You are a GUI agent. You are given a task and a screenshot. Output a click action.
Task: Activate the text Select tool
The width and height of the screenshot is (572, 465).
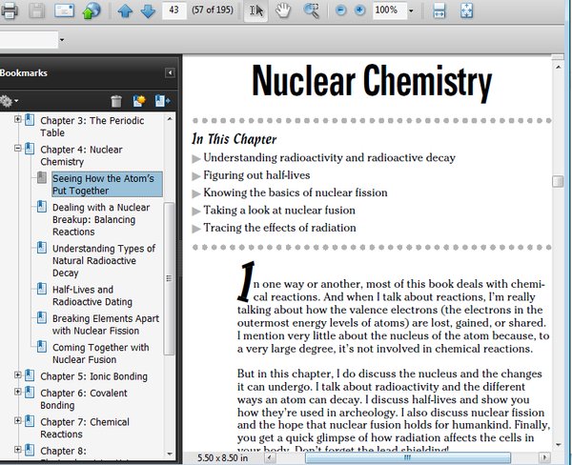[255, 10]
